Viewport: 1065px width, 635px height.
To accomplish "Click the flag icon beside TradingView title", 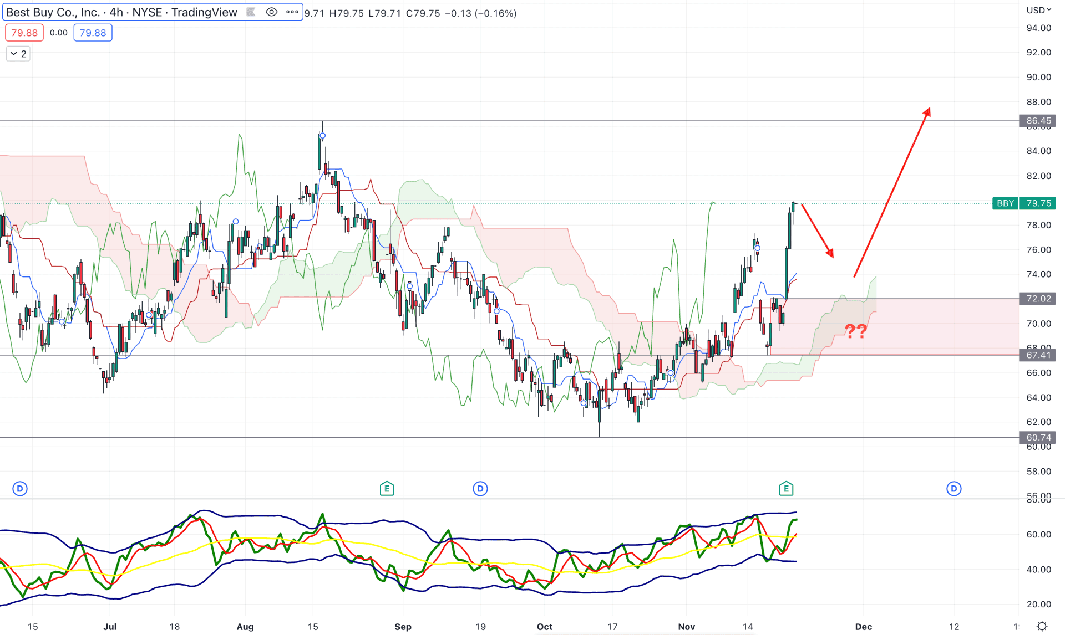I will (251, 12).
